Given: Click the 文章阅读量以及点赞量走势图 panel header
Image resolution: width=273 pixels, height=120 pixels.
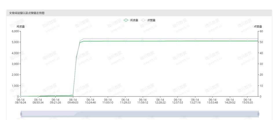Looking at the screenshot, I should tap(139, 13).
